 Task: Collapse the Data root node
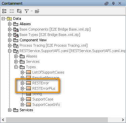[x=3, y=18]
